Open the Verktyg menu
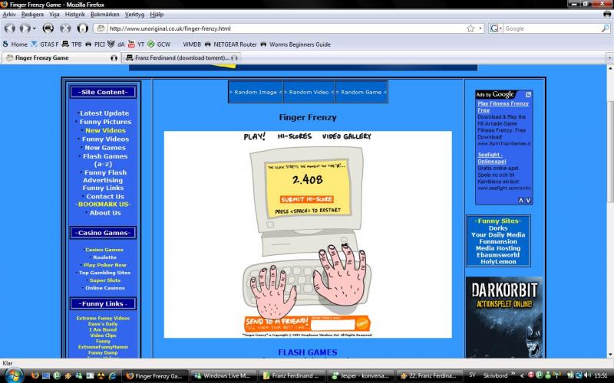Image resolution: width=614 pixels, height=383 pixels. (135, 15)
